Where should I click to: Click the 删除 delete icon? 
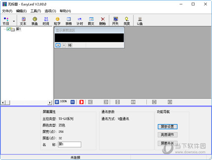(103, 21)
